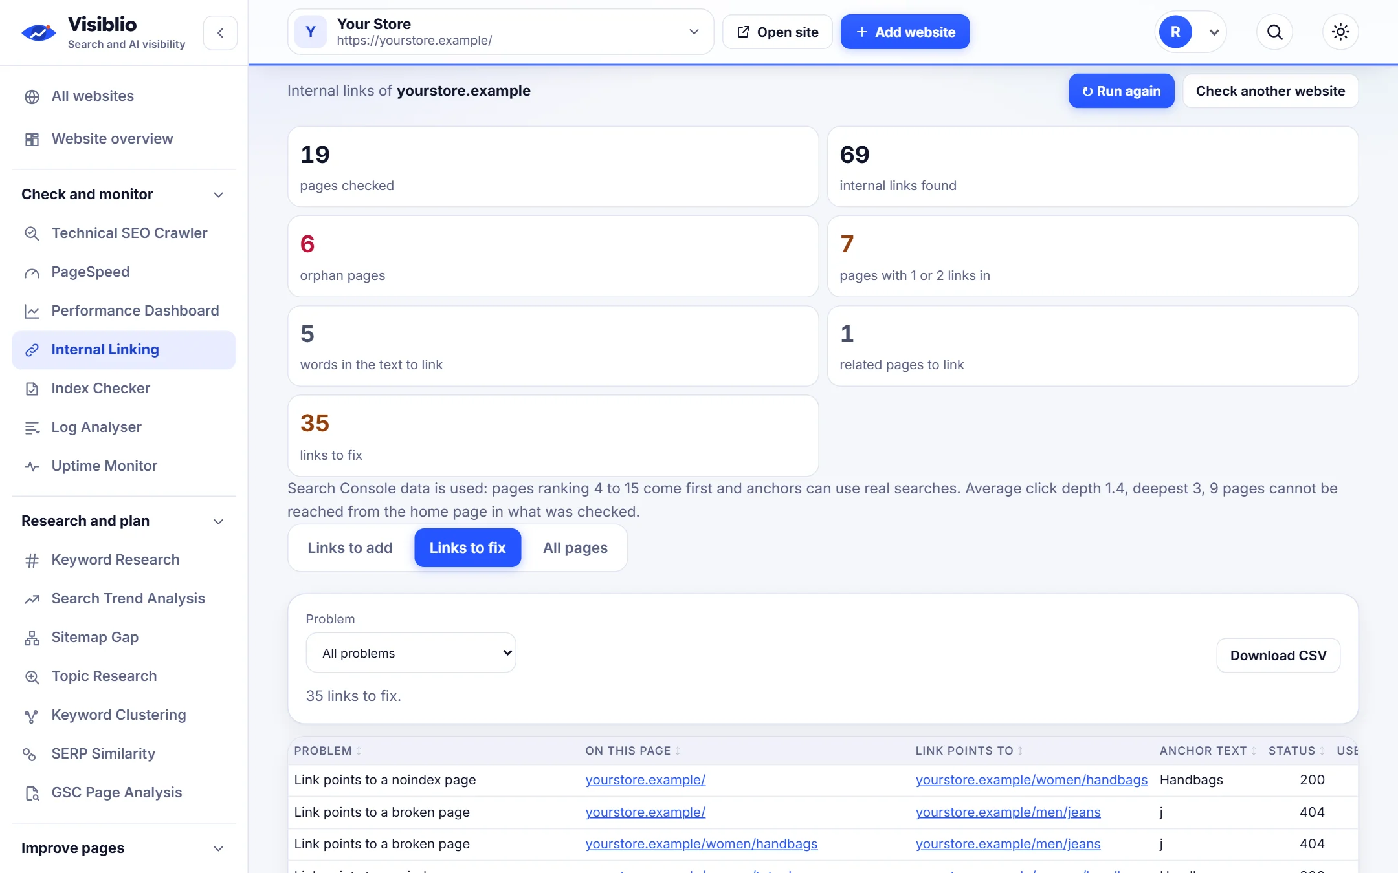Click the Visiblio logo
This screenshot has width=1398, height=873.
[39, 32]
